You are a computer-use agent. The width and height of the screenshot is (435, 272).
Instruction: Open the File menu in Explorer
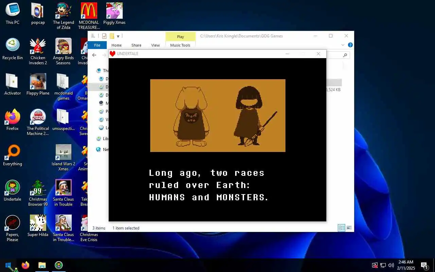[97, 45]
